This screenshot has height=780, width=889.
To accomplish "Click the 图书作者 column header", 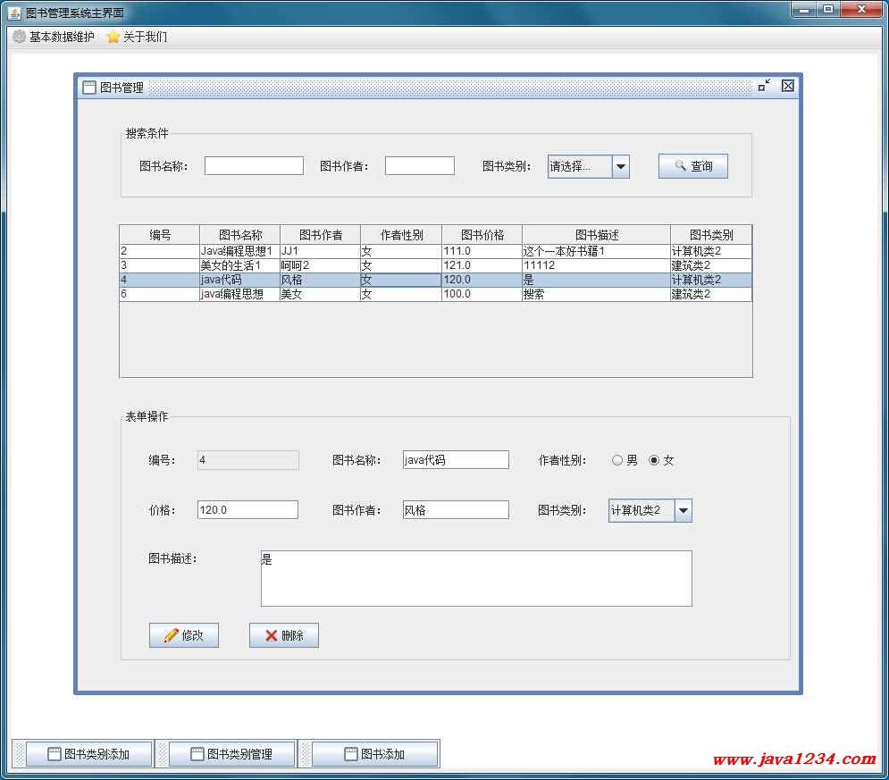I will [321, 235].
